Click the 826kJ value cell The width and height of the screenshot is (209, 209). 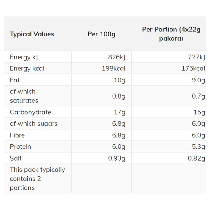point(117,57)
